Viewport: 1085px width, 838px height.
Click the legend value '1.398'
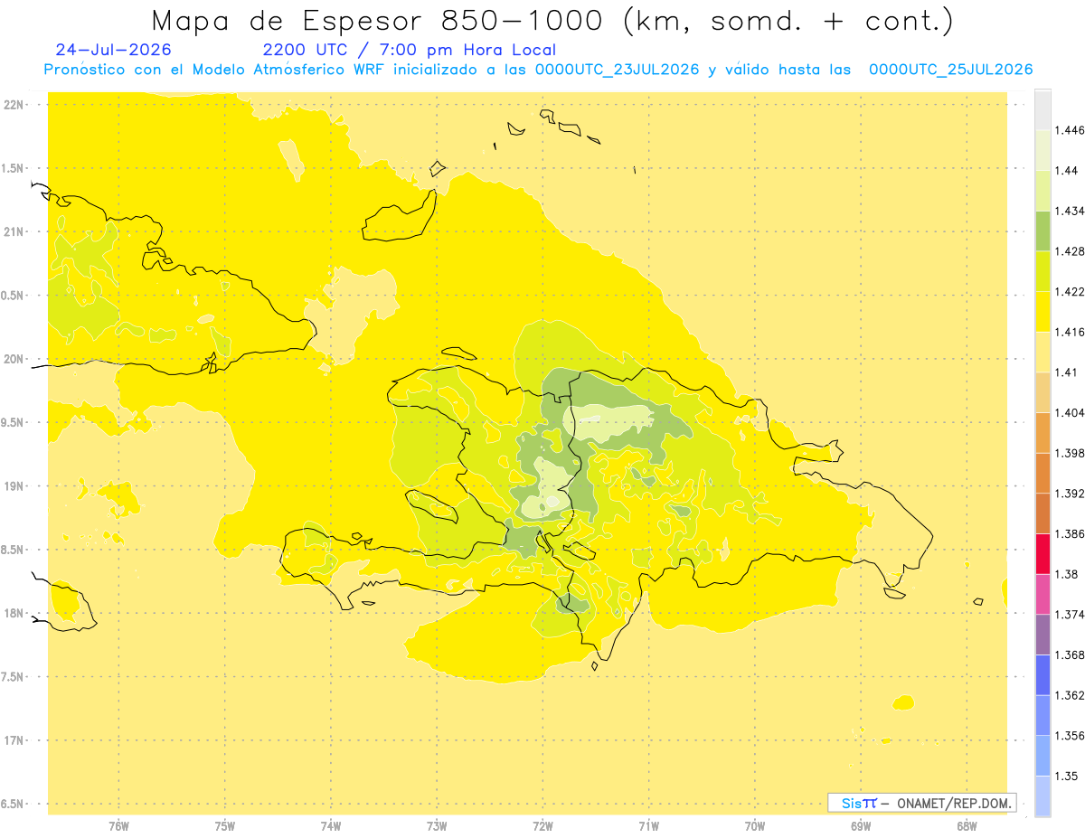coord(1070,453)
